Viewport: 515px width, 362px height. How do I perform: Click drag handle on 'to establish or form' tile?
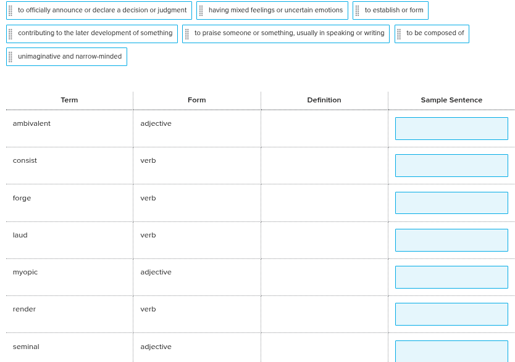coord(358,10)
